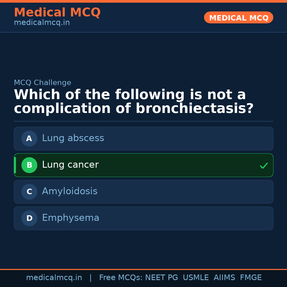Click the option D circle icon
This screenshot has width=287, height=287.
pos(29,218)
